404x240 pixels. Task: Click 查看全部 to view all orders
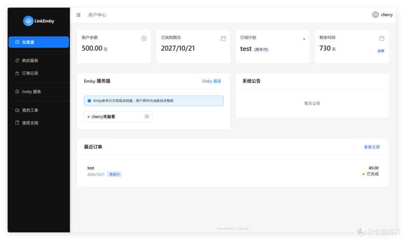click(x=372, y=147)
